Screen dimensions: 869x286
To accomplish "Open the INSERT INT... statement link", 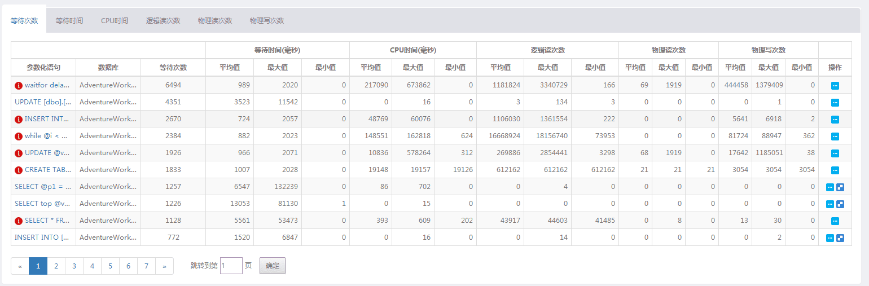I will (x=47, y=119).
